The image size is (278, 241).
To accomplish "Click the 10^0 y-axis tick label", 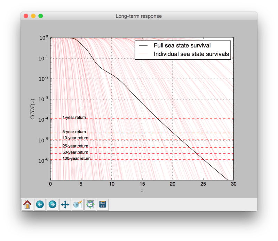I will pyautogui.click(x=43, y=38).
